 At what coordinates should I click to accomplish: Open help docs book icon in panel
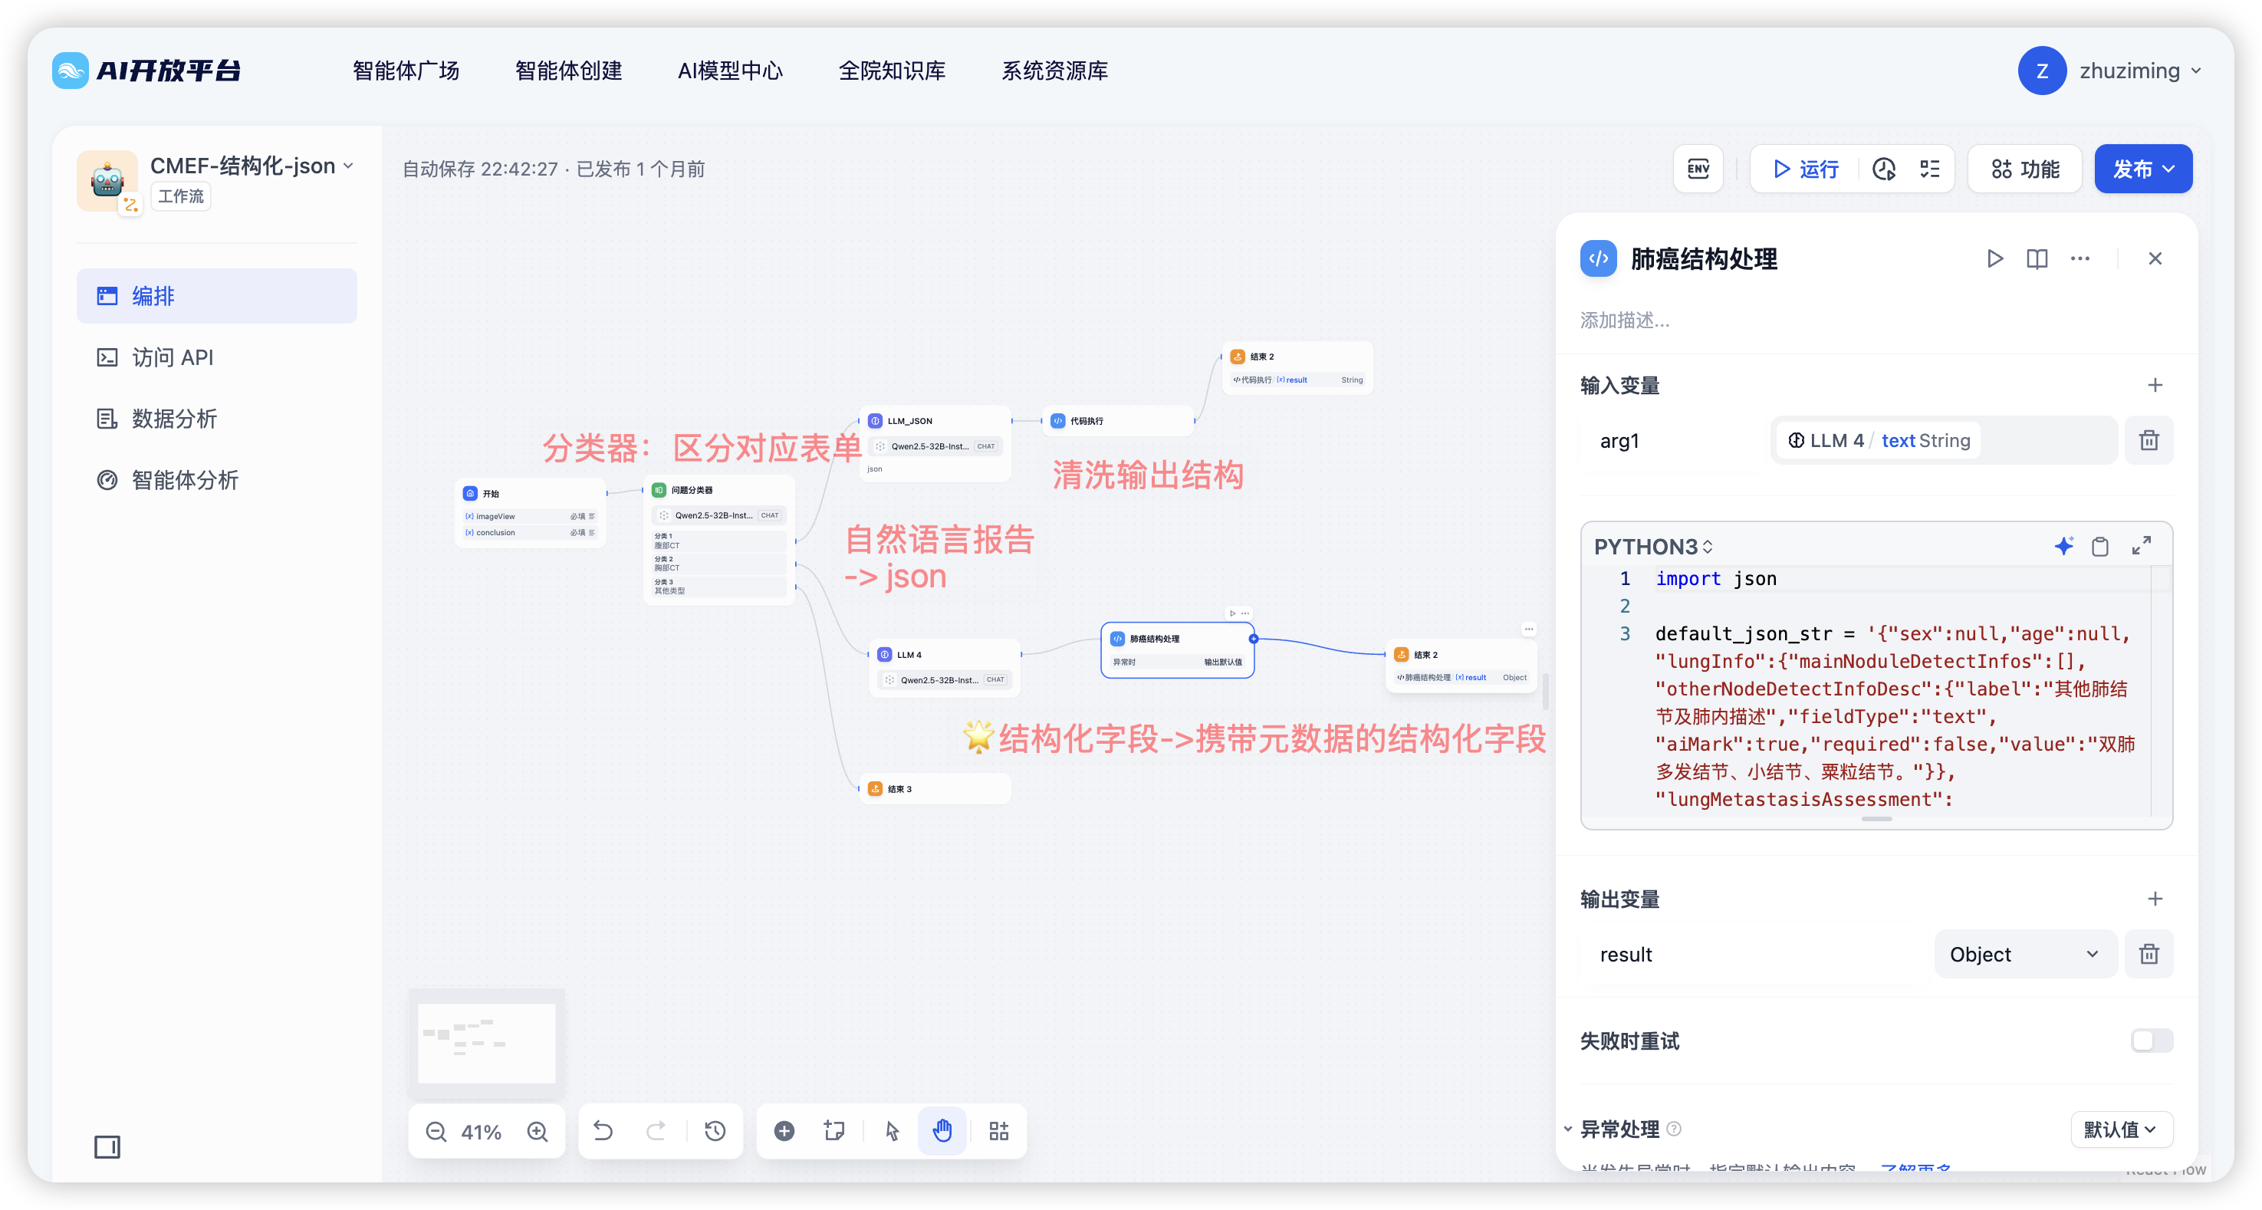[x=2037, y=258]
